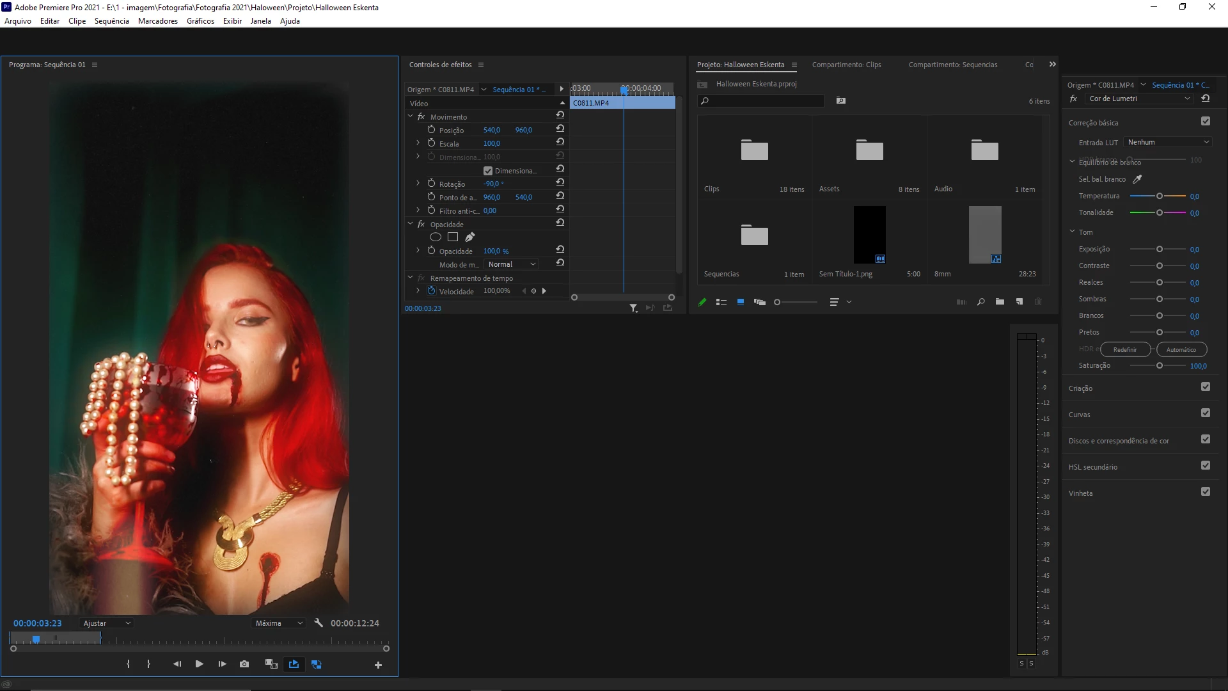Disable the Vinheta section checkbox
Viewport: 1228px width, 691px height.
click(x=1206, y=492)
